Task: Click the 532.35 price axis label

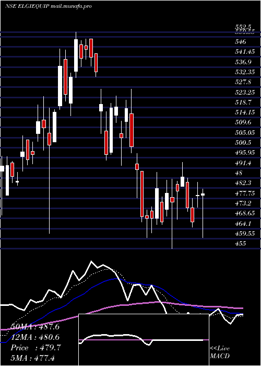Action: (x=245, y=72)
